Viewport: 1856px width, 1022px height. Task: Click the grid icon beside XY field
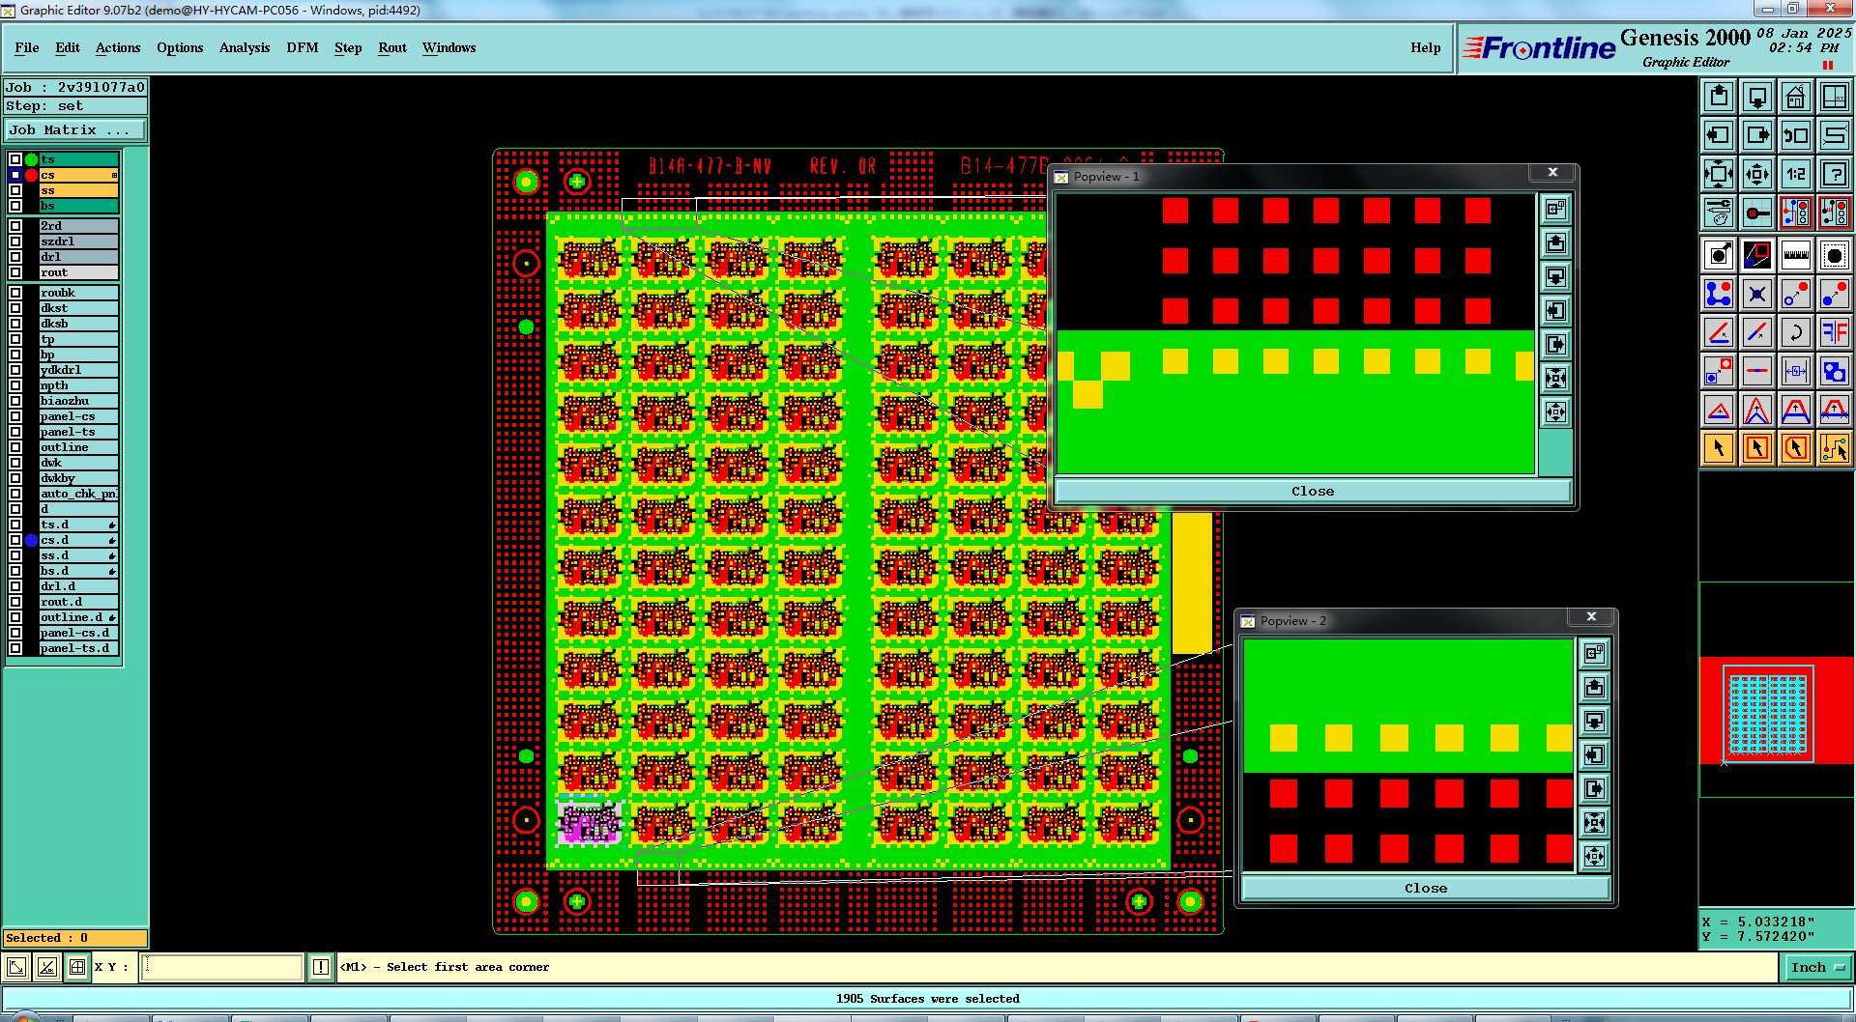[77, 967]
